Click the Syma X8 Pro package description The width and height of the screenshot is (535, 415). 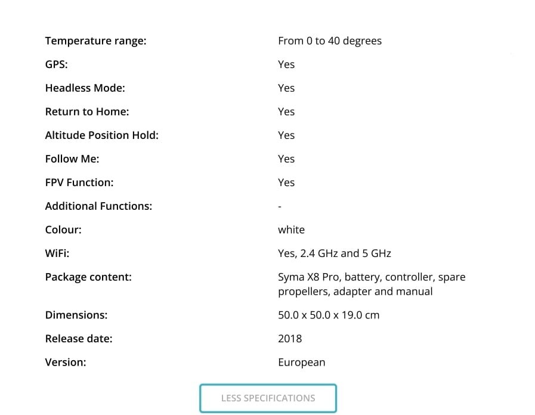(371, 284)
